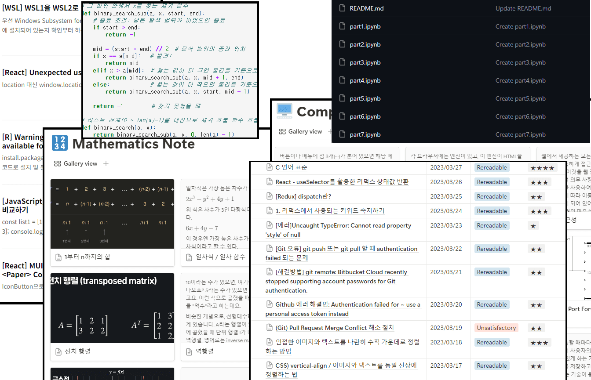Open the "Update README.md" commit message
The width and height of the screenshot is (591, 380).
coord(523,8)
